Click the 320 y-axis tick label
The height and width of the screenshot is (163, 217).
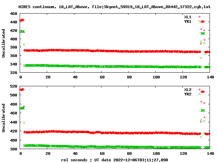point(14,73)
